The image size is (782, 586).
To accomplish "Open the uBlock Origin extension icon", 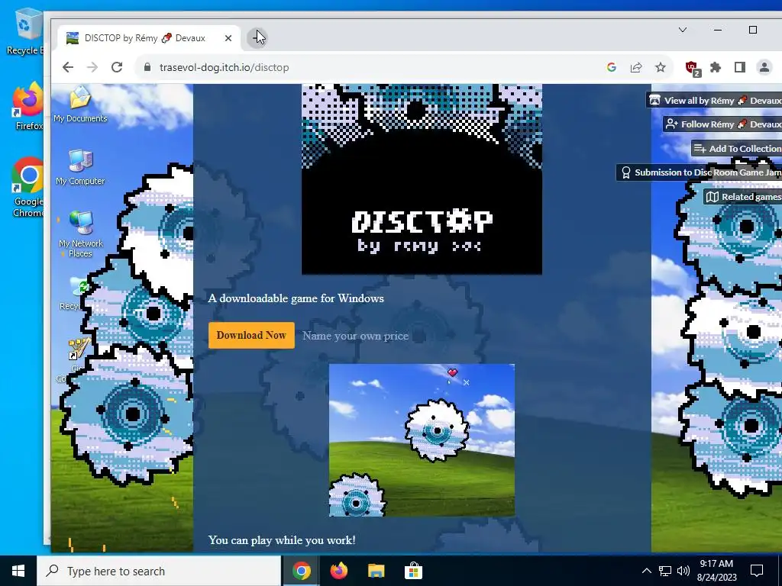I will (692, 68).
